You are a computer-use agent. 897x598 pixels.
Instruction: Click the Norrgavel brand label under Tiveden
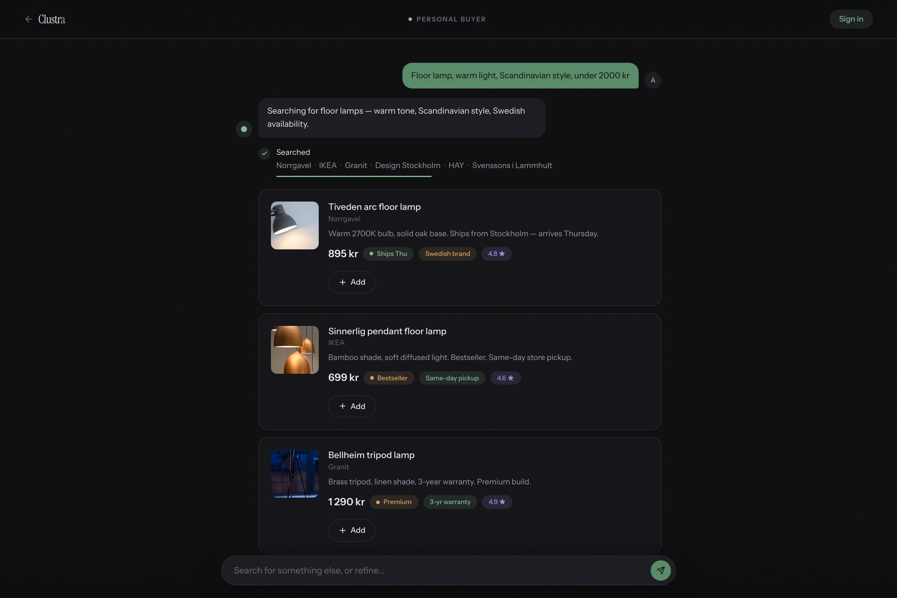click(x=344, y=219)
